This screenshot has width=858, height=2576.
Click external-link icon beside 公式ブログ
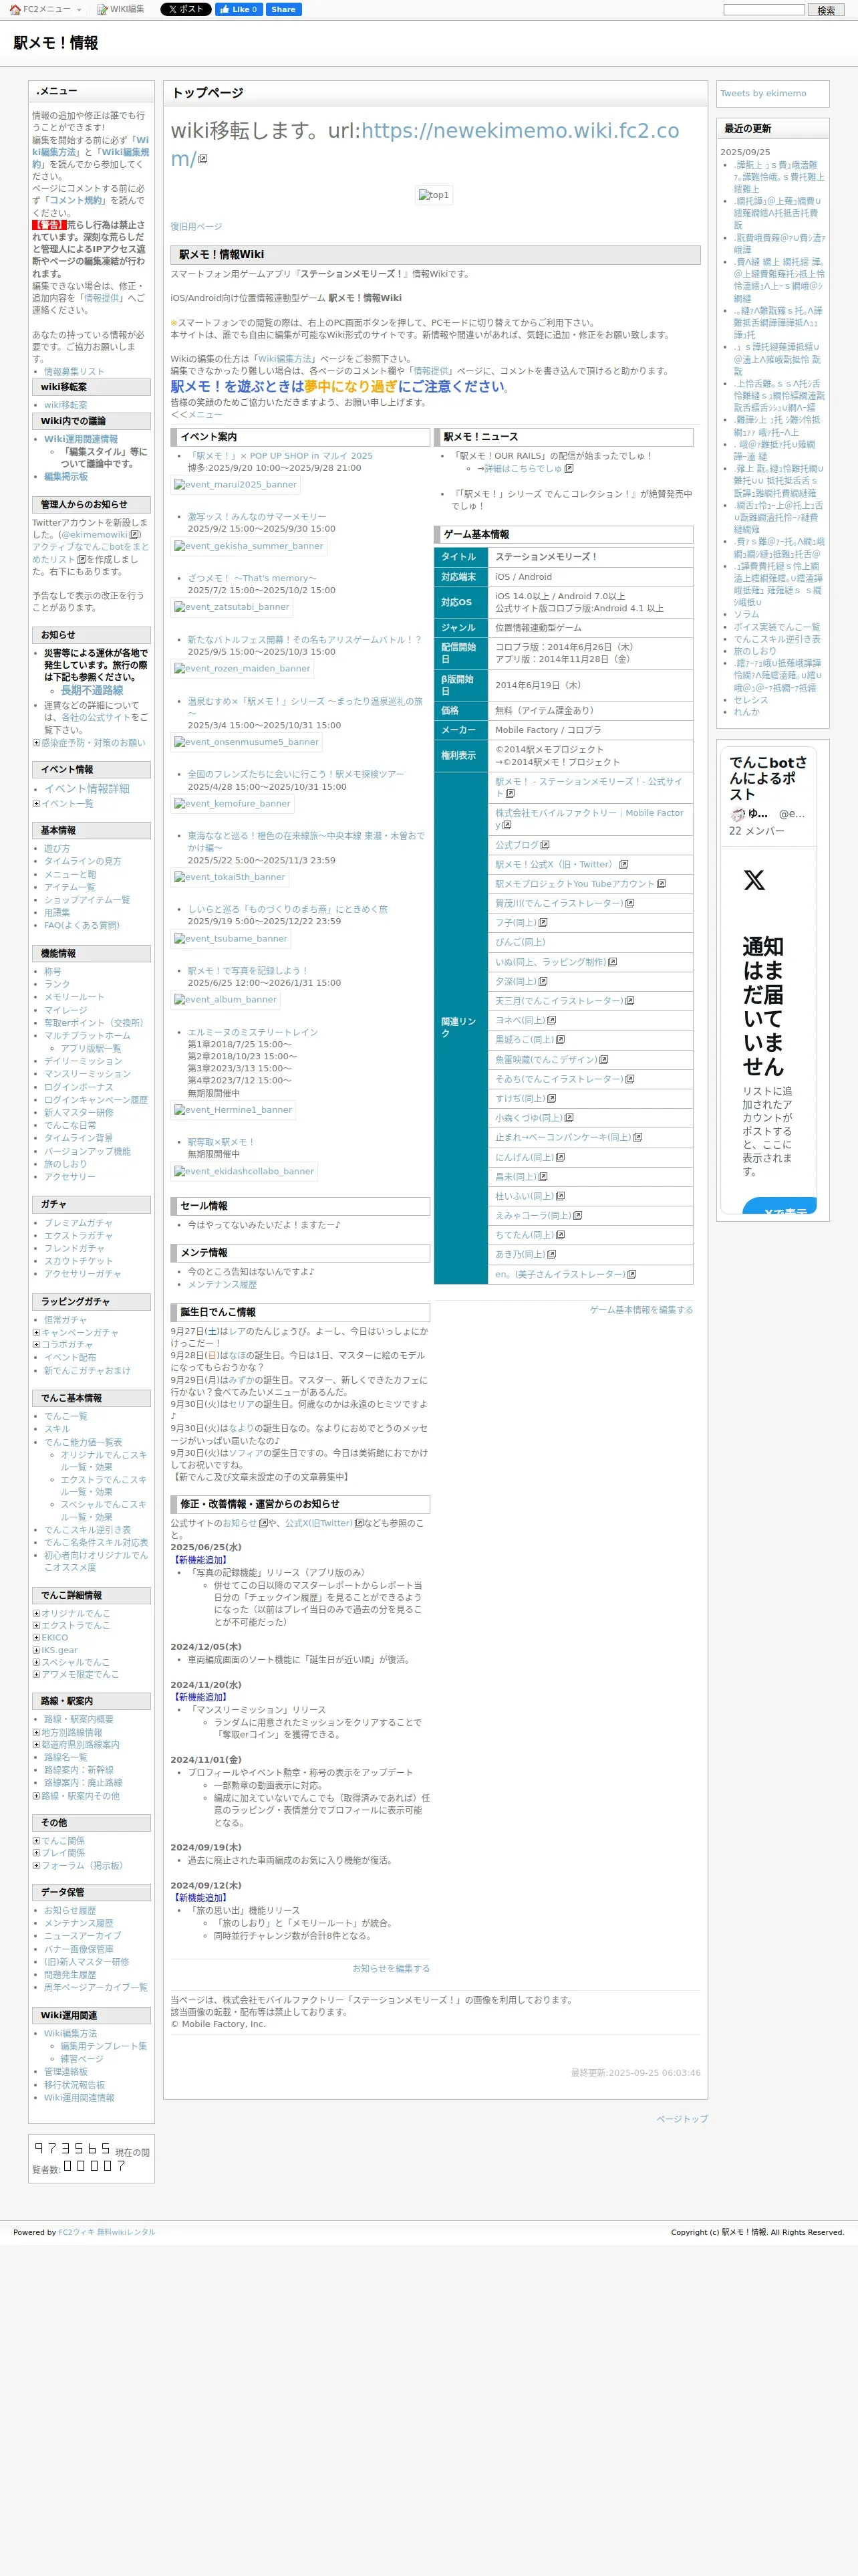coord(547,845)
